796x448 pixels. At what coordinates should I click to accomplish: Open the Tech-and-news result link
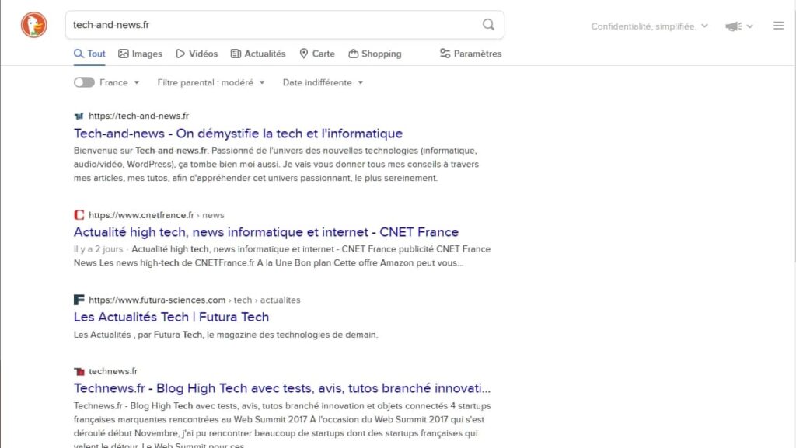pyautogui.click(x=237, y=133)
